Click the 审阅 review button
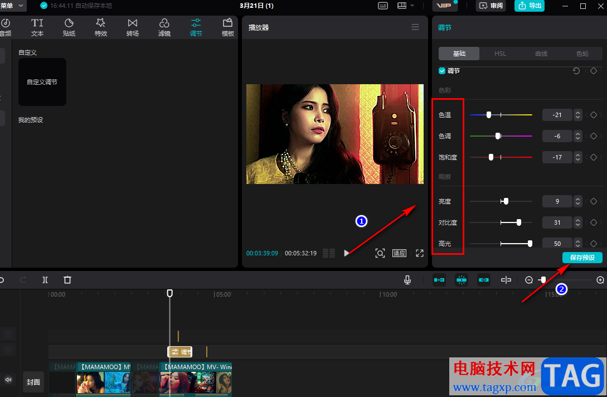607x397 pixels. (x=491, y=6)
